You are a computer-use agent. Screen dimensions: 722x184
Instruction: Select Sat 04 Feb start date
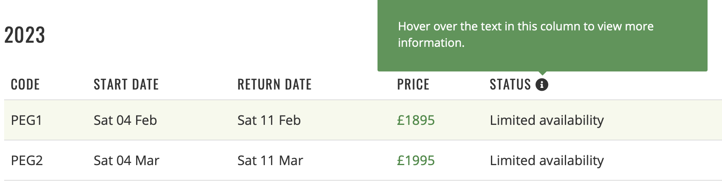[x=125, y=120]
